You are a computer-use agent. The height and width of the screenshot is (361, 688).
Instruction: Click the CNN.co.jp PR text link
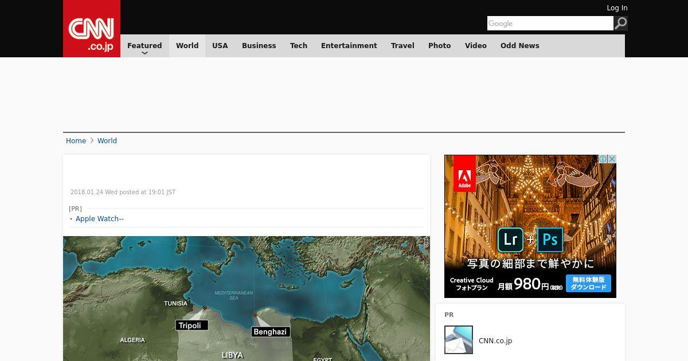495,340
